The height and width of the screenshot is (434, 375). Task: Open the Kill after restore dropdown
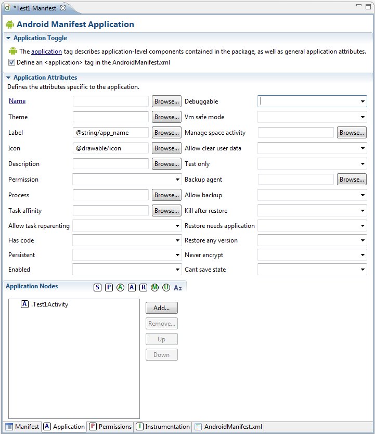[x=363, y=210]
